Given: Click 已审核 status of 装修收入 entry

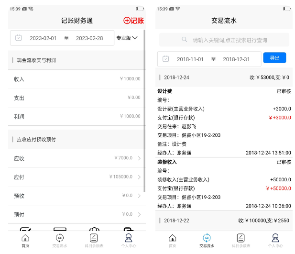Looking at the screenshot, I should point(284,162).
